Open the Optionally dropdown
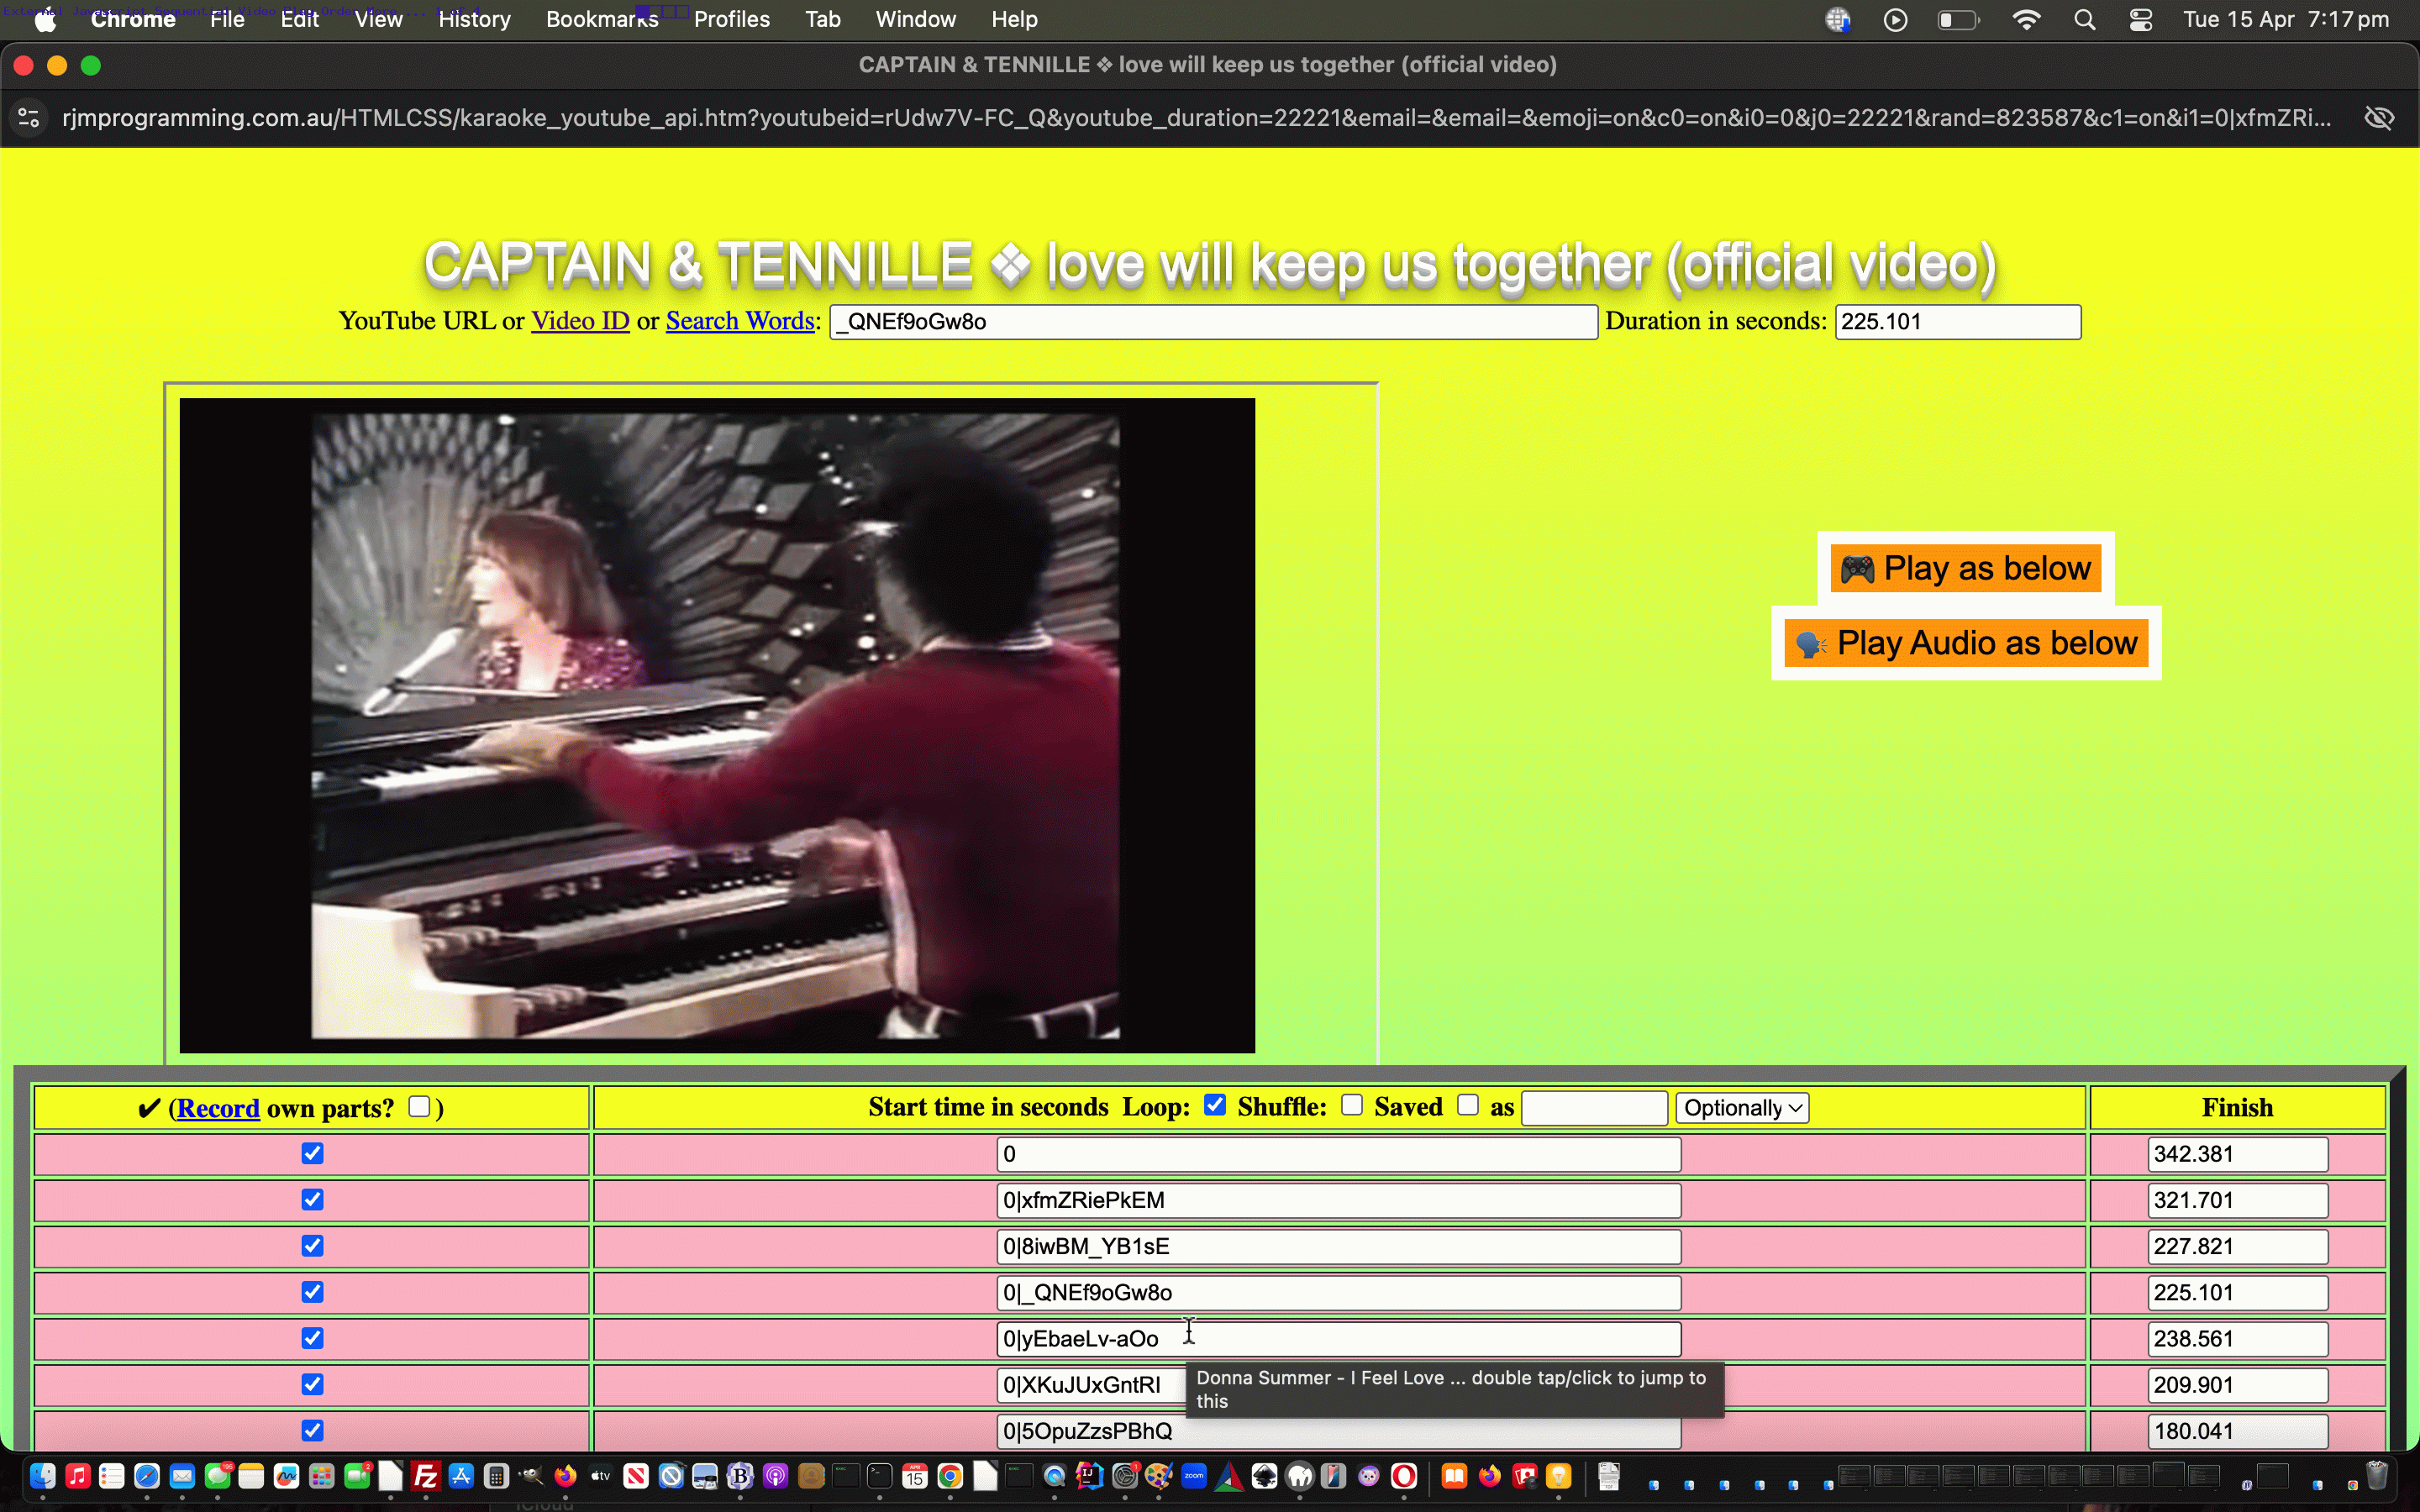The height and width of the screenshot is (1512, 2420). [1742, 1108]
